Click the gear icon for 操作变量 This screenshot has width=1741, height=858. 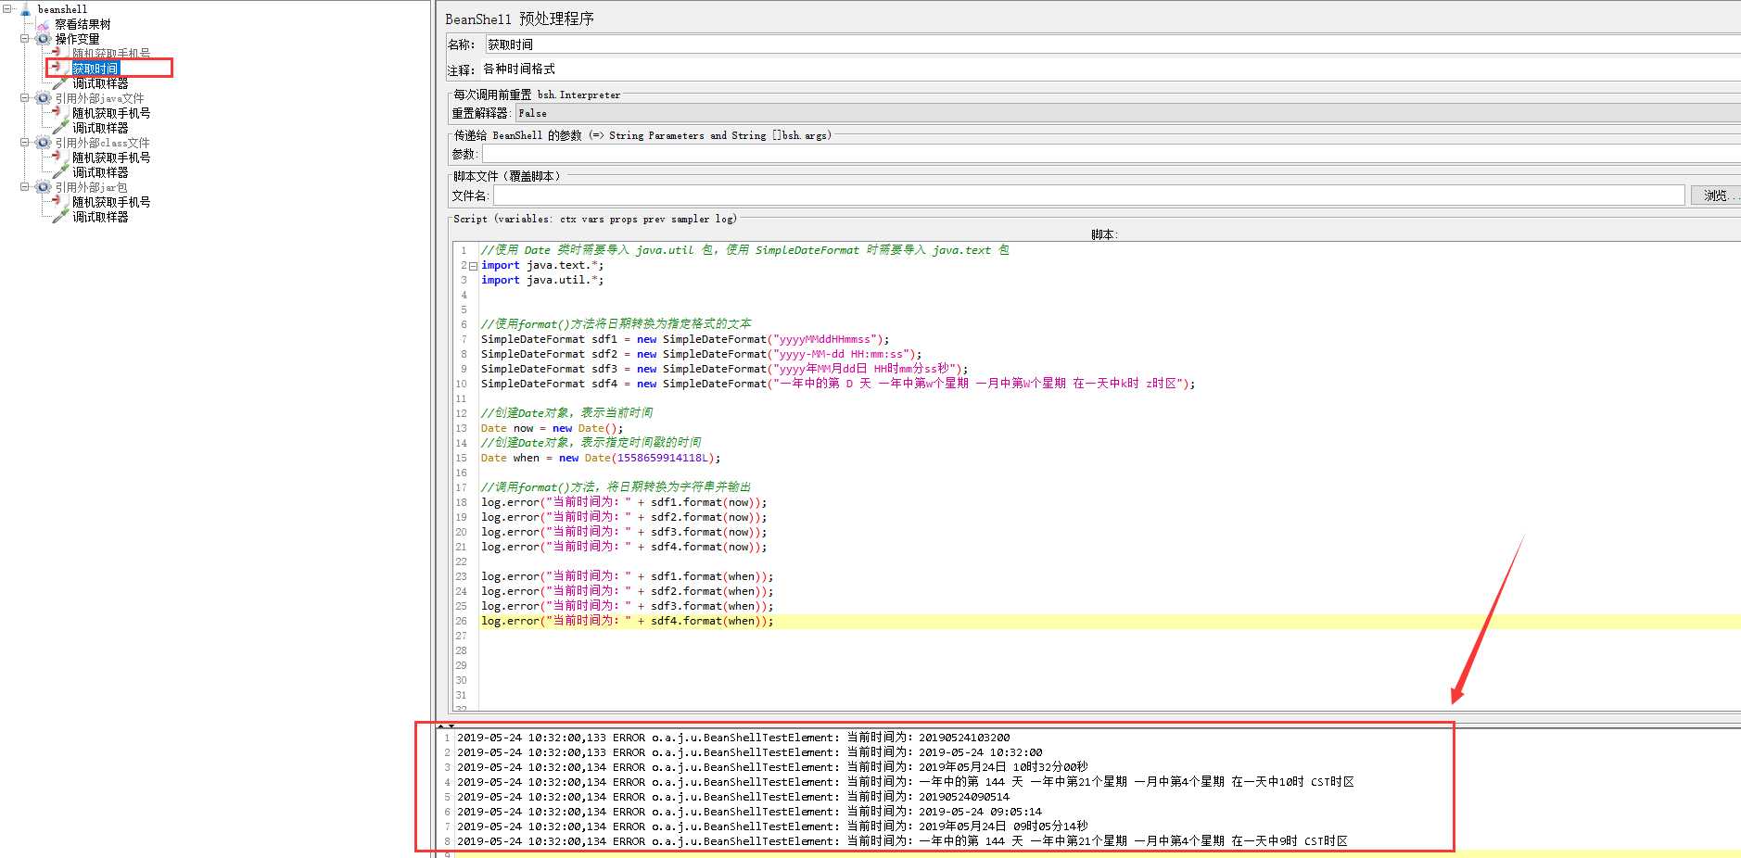pyautogui.click(x=43, y=39)
